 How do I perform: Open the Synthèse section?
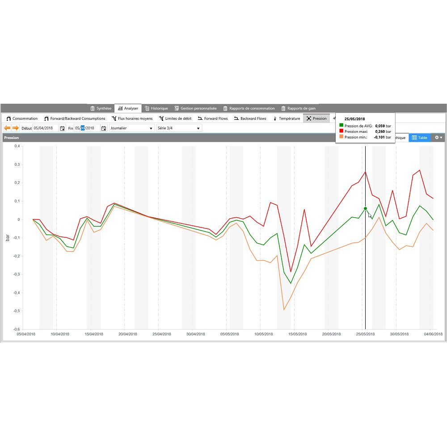coord(101,108)
